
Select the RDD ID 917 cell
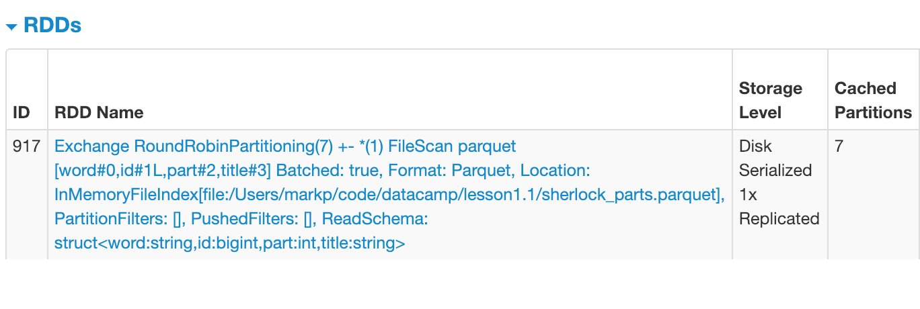tap(27, 146)
